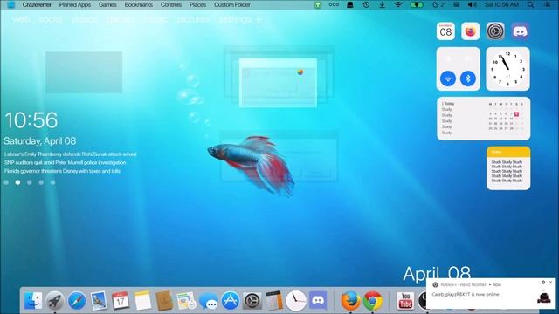Image resolution: width=559 pixels, height=314 pixels.
Task: Open the Pinned Apps menu
Action: pyautogui.click(x=75, y=5)
